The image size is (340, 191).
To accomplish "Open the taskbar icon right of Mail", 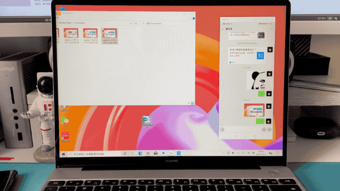I will click(x=163, y=153).
